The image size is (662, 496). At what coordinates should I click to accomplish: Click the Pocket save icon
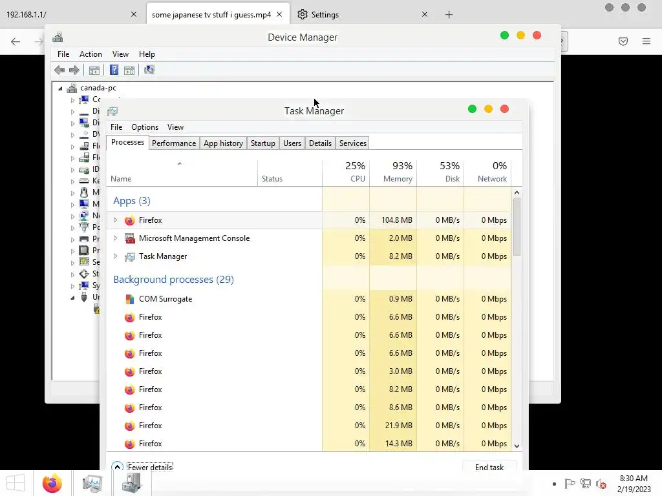(x=623, y=41)
